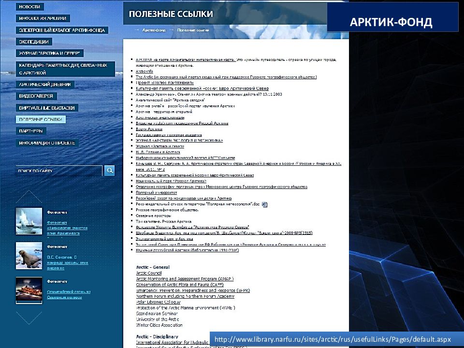
Task: Open the ВИДЕОГАЛЕРЕЯ menu item
Action: [36, 96]
